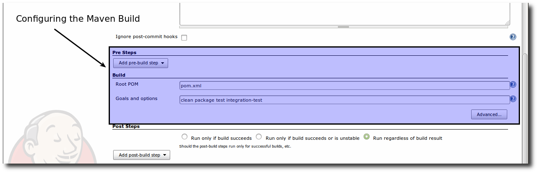Screen dimensions: 538x173
Task: Click the Root POM label
Action: [127, 84]
